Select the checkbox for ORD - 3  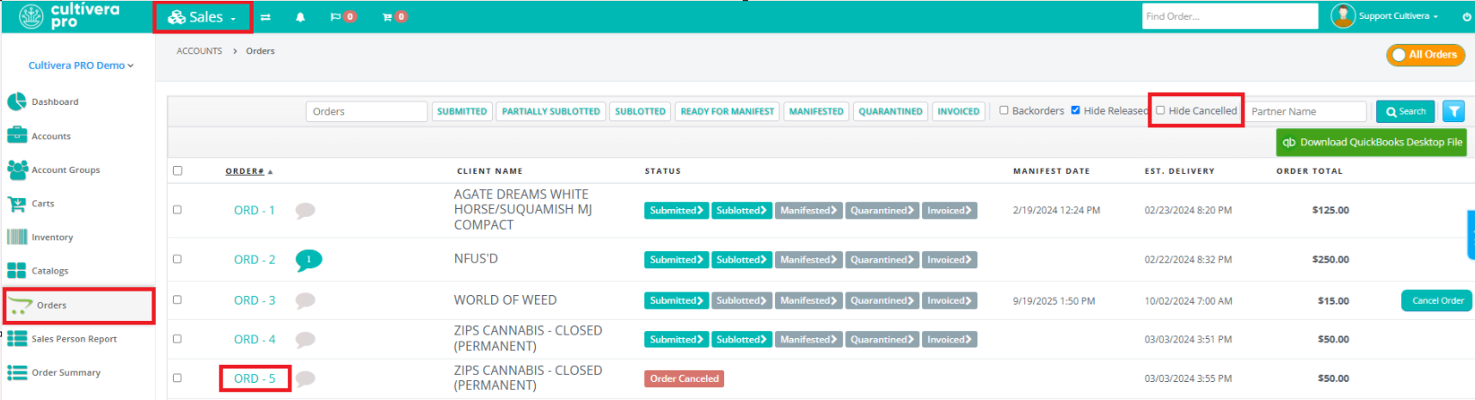click(x=177, y=299)
